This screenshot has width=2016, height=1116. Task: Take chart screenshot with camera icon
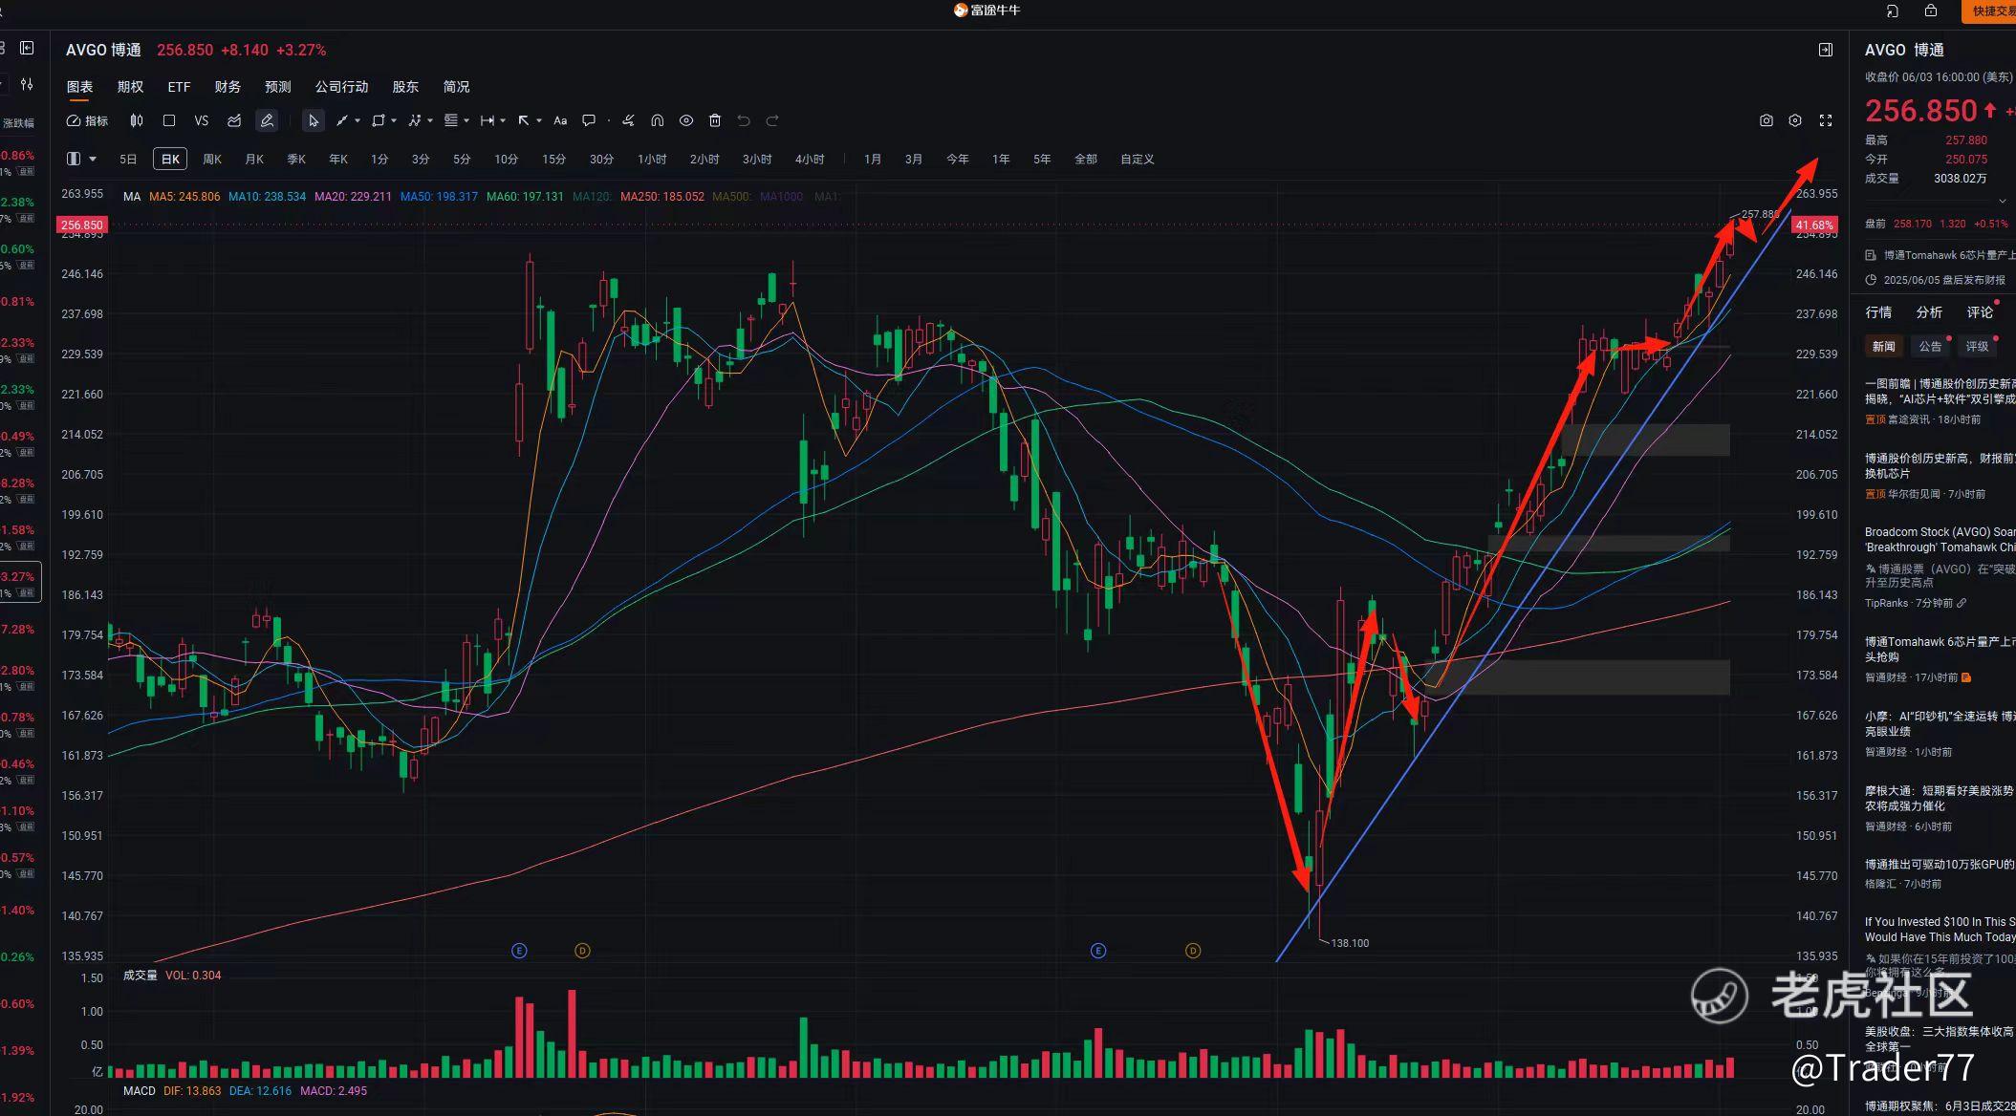click(x=1767, y=120)
